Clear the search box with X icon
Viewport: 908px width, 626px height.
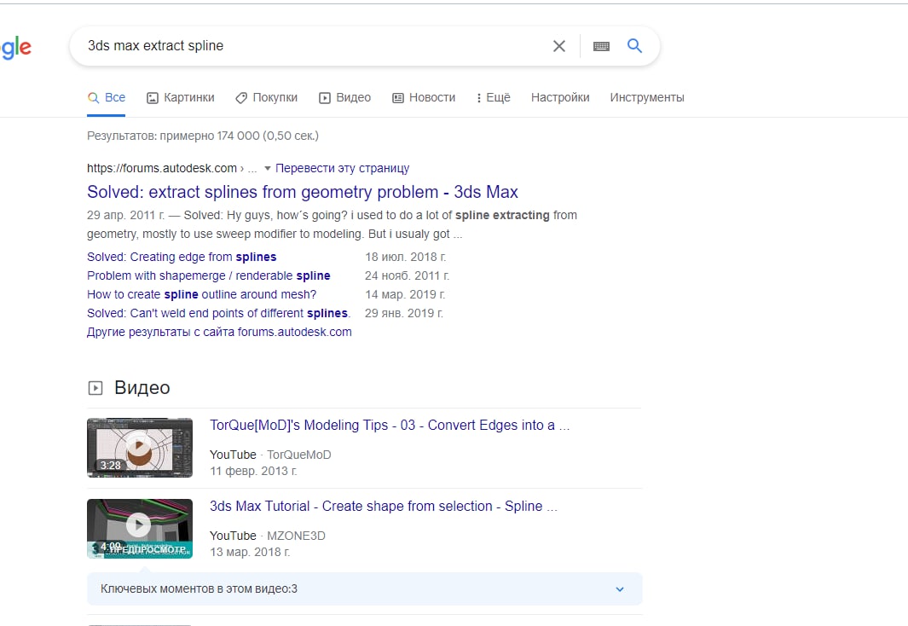(x=558, y=46)
